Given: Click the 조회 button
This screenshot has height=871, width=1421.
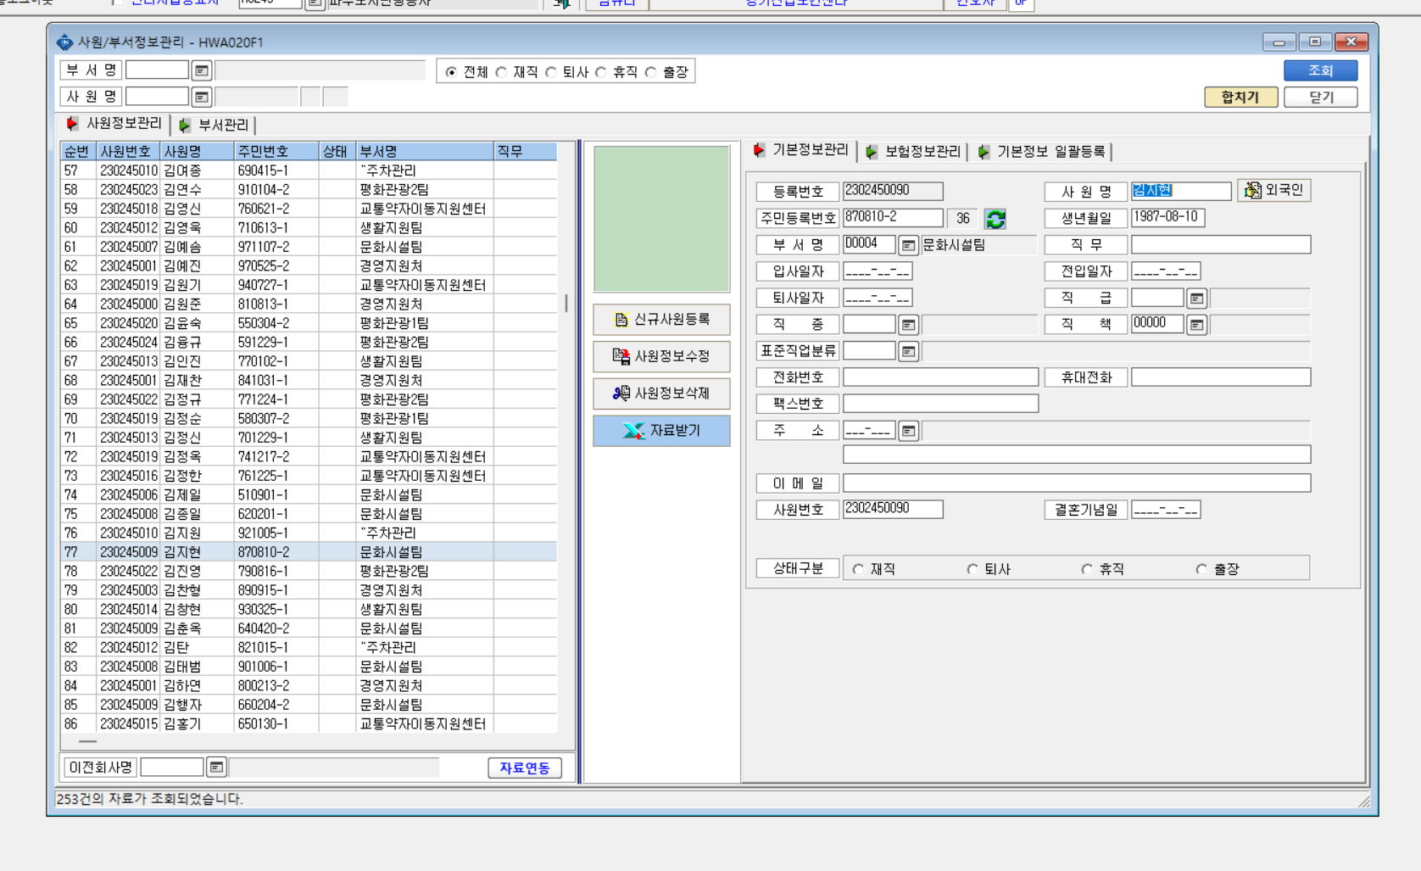Looking at the screenshot, I should coord(1320,70).
